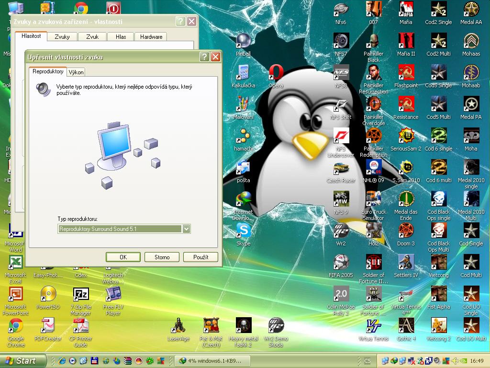The height and width of the screenshot is (368, 490).
Task: Switch to the Zvuky tab
Action: coord(62,37)
